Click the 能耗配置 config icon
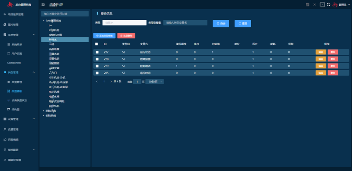 click(5, 150)
